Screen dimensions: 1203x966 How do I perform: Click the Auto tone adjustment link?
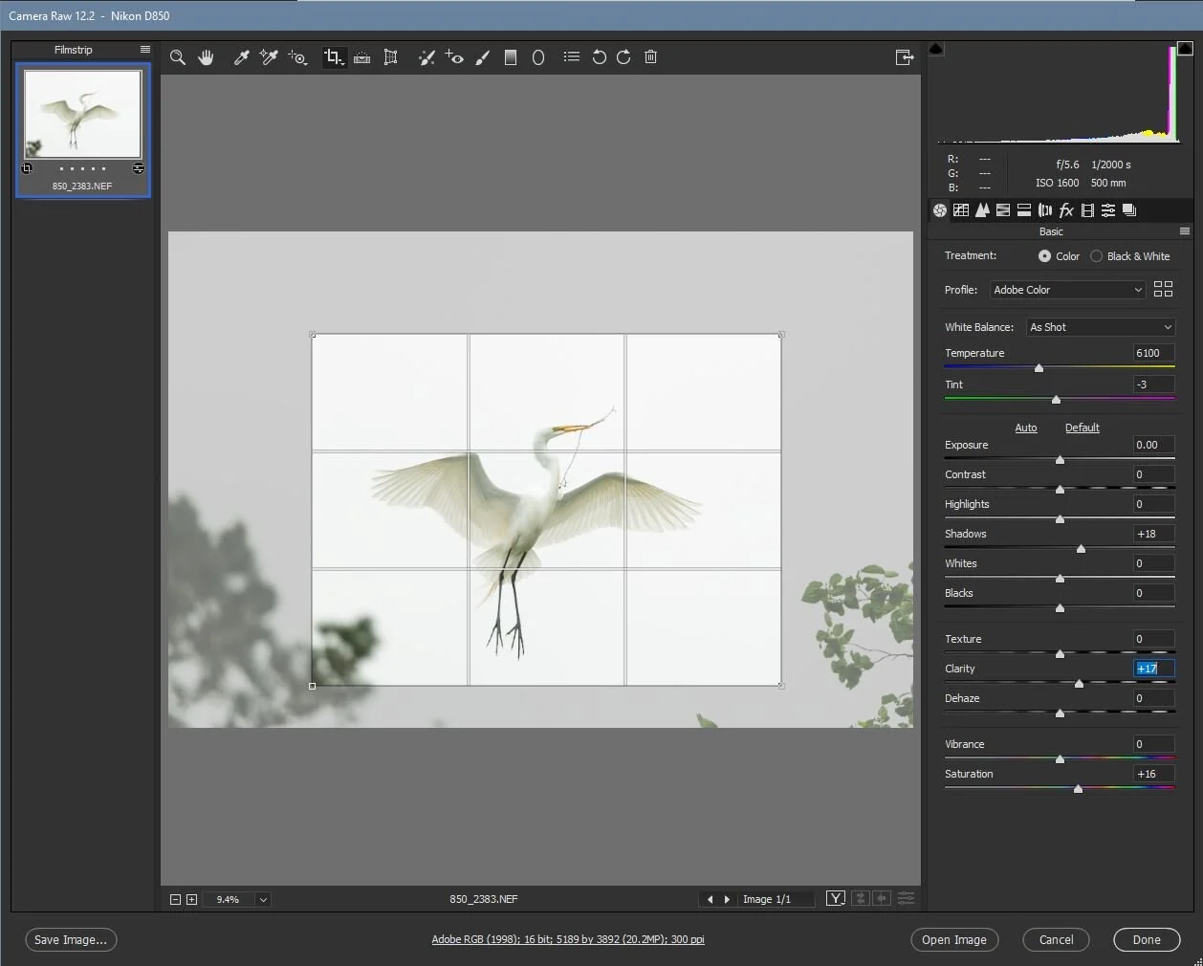(1025, 428)
